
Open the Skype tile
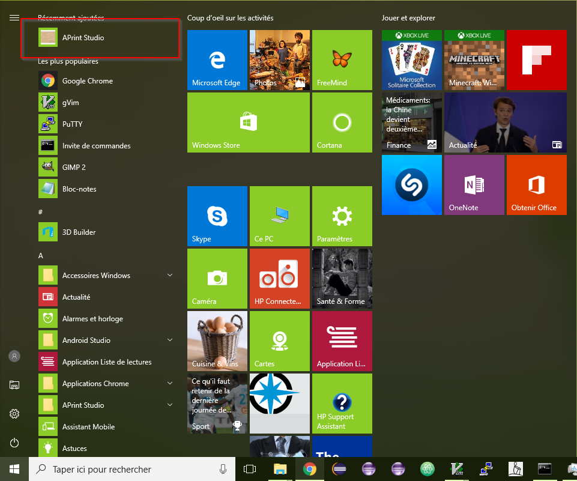(217, 216)
